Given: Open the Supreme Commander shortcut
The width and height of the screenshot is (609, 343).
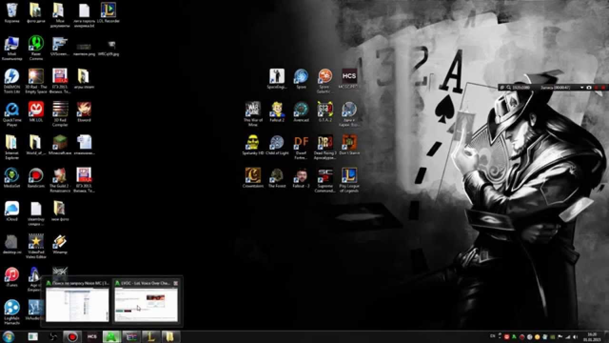Looking at the screenshot, I should [x=325, y=180].
